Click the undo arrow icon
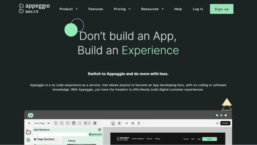Image resolution: width=257 pixels, height=145 pixels. (x=85, y=123)
